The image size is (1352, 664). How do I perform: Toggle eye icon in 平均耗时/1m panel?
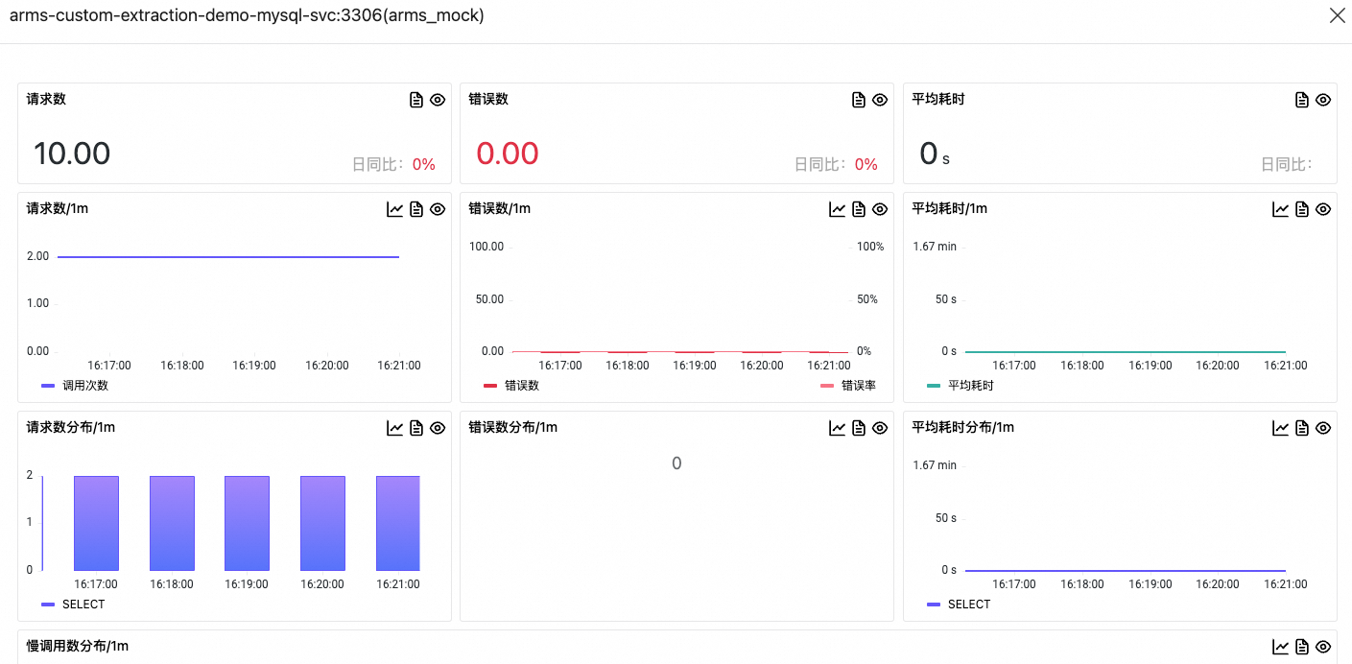tap(1323, 209)
